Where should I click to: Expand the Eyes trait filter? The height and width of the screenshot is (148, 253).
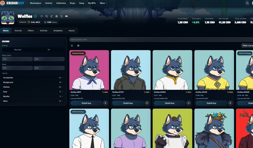click(x=33, y=92)
